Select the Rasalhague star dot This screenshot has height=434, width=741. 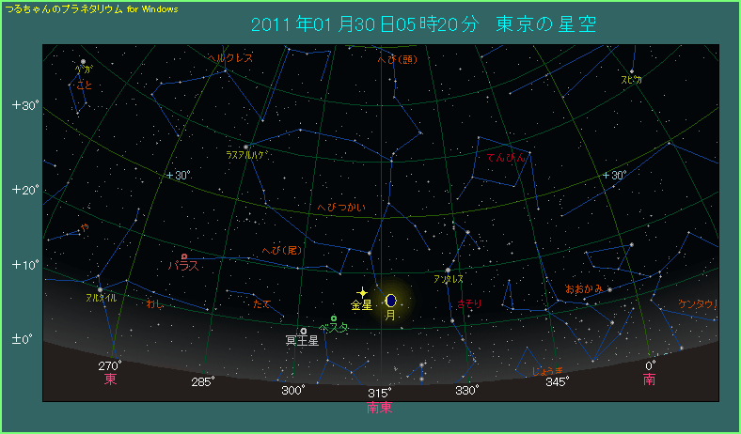pos(245,147)
